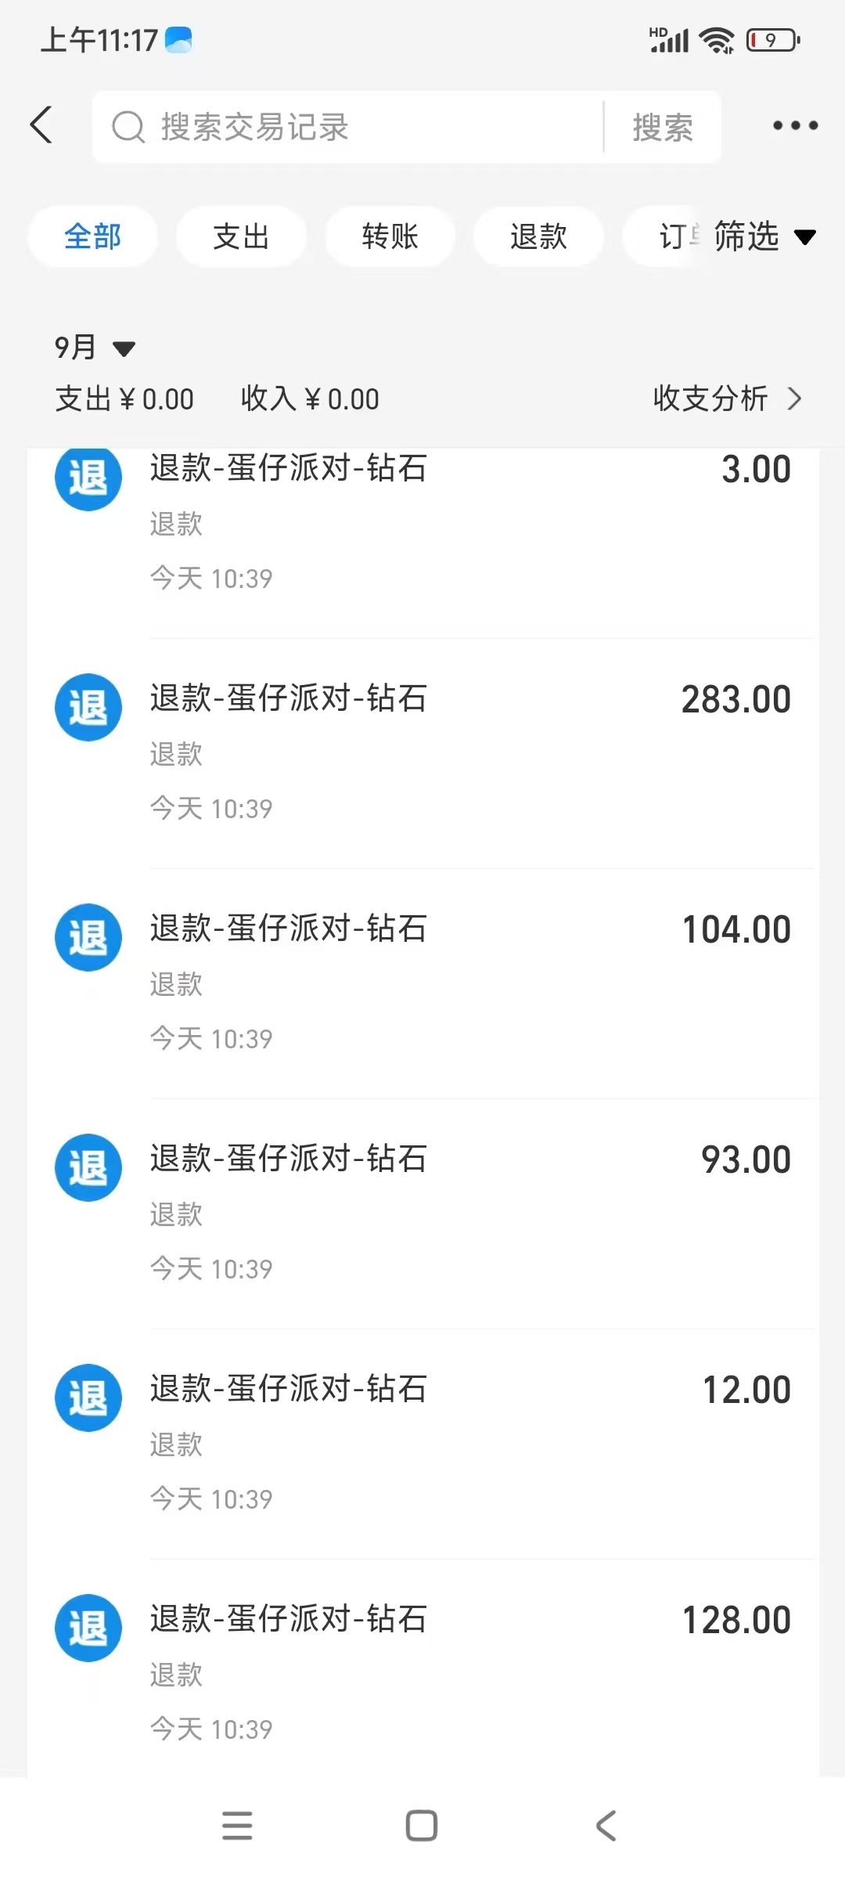
Task: Tap Android home square icon
Action: click(x=422, y=1826)
